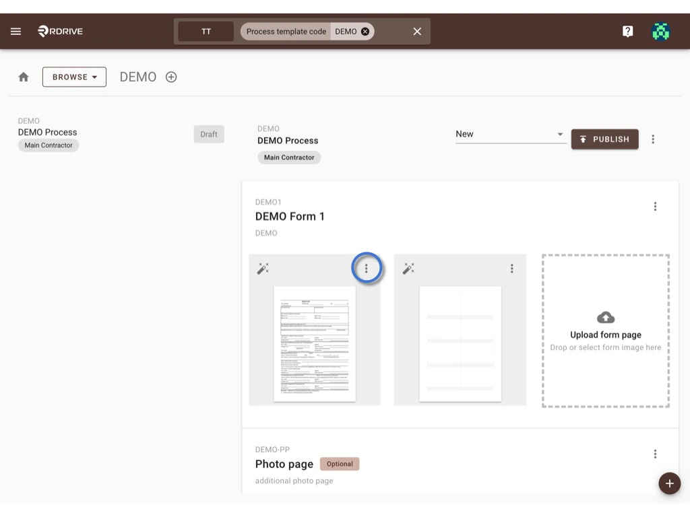Click the PUBLISH button
Screen dimensions: 690x517
[604, 139]
